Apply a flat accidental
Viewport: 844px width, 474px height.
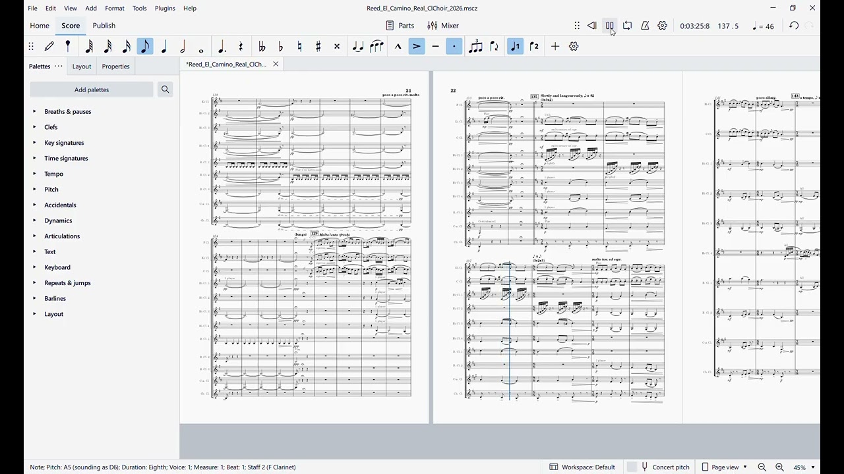point(281,46)
